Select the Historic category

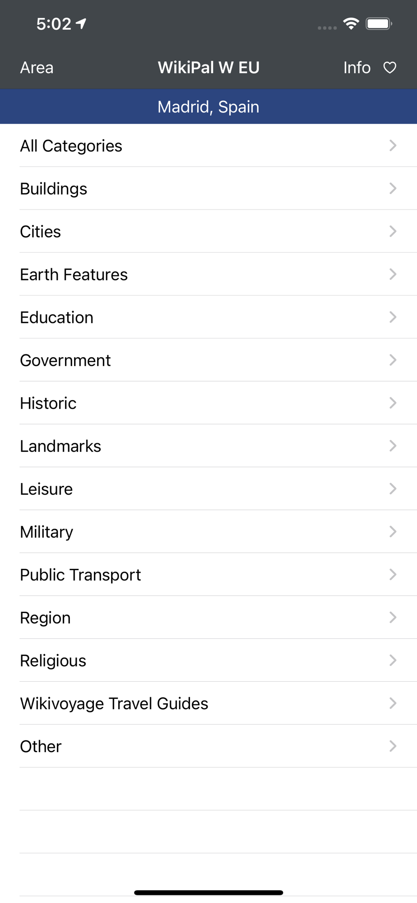pyautogui.click(x=208, y=403)
